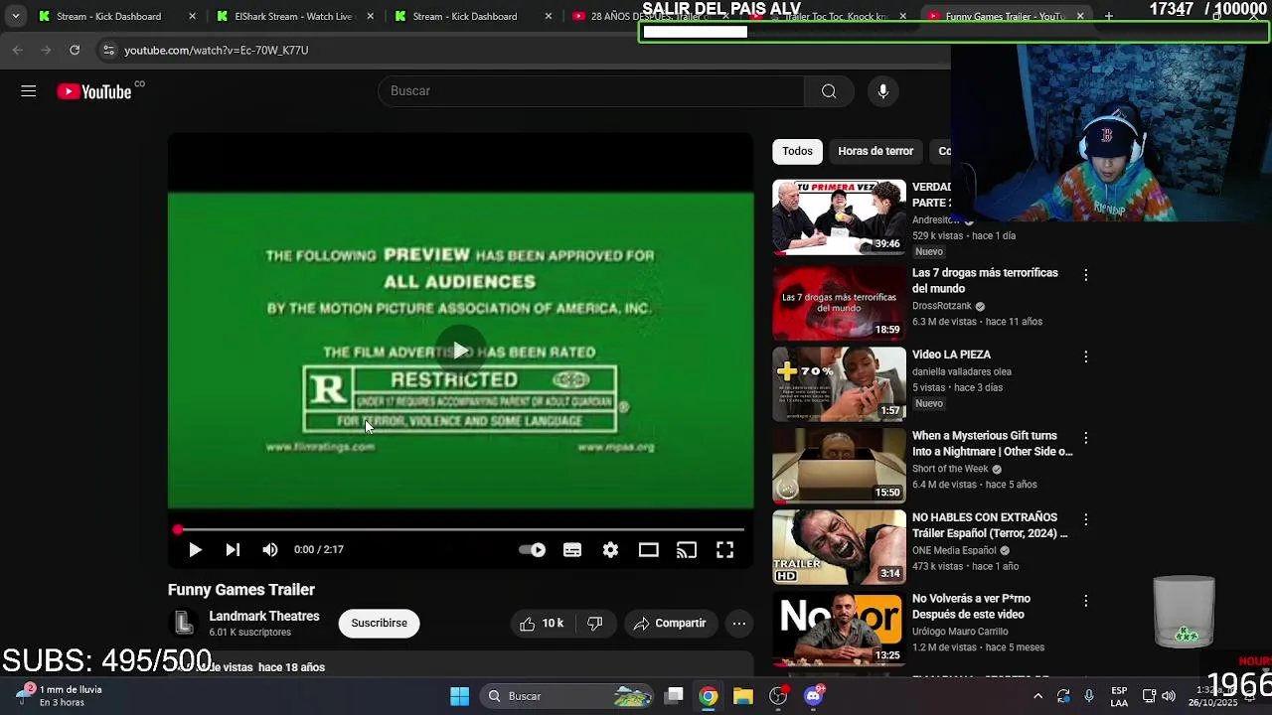Enter fullscreen mode
Screen dimensions: 1272x715
click(725, 549)
